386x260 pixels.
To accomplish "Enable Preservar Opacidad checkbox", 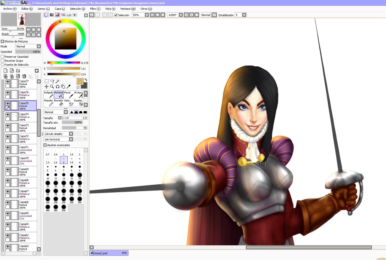I will [x=2, y=57].
